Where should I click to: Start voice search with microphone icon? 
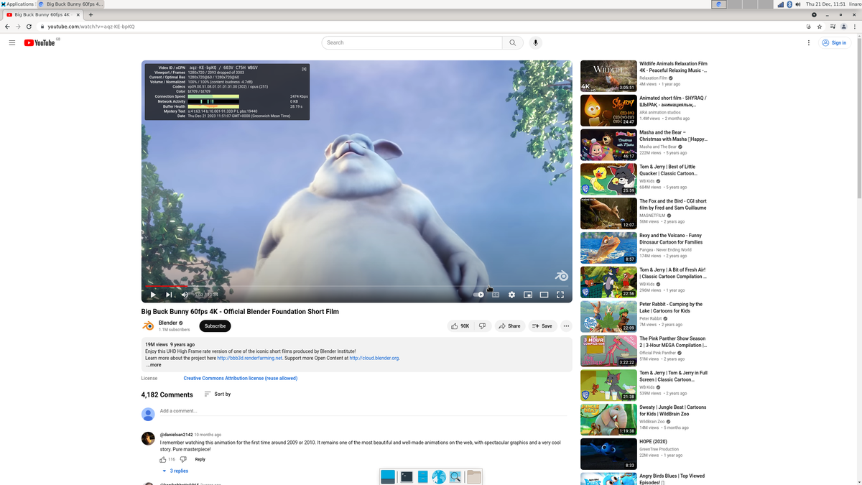[x=535, y=42]
